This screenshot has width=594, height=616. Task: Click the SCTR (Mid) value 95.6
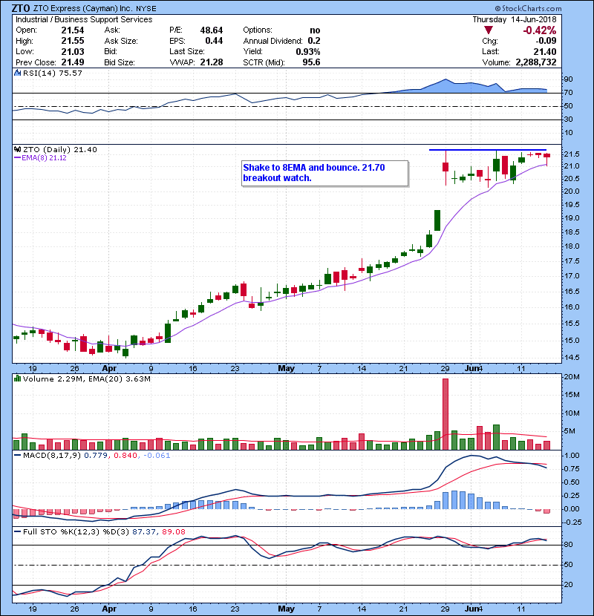tap(311, 62)
